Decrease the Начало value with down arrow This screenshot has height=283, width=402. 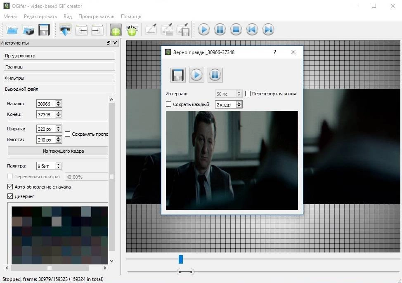(59, 105)
